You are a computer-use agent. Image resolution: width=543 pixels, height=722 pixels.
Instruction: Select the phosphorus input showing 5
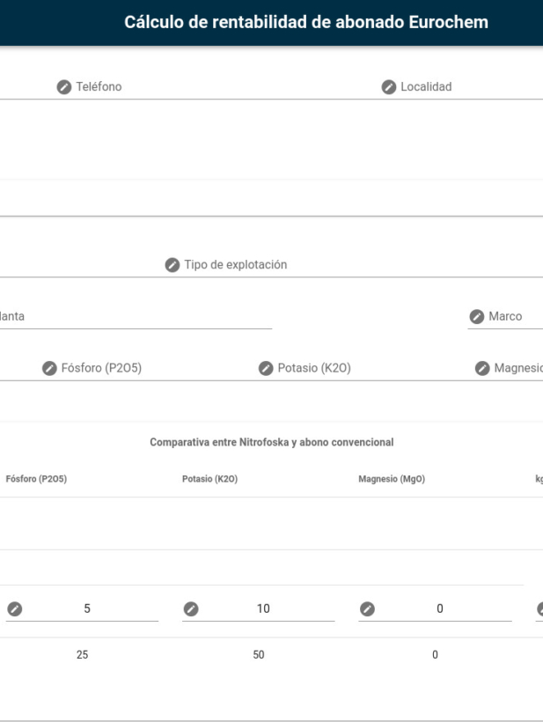(88, 608)
